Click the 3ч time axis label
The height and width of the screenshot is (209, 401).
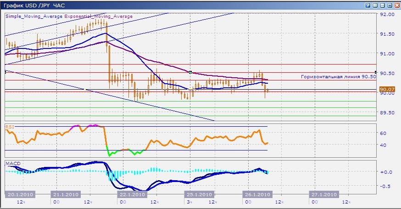[189, 202]
